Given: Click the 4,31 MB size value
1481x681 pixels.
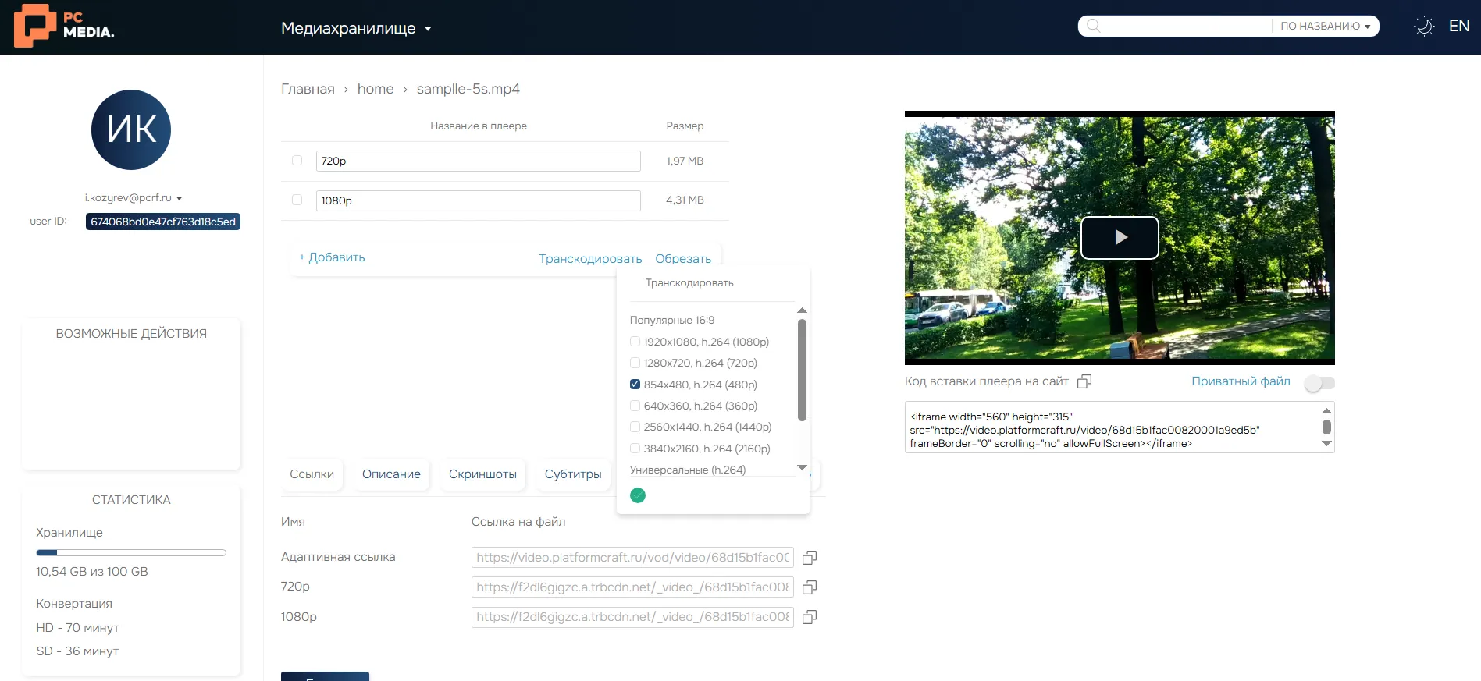Looking at the screenshot, I should (685, 200).
